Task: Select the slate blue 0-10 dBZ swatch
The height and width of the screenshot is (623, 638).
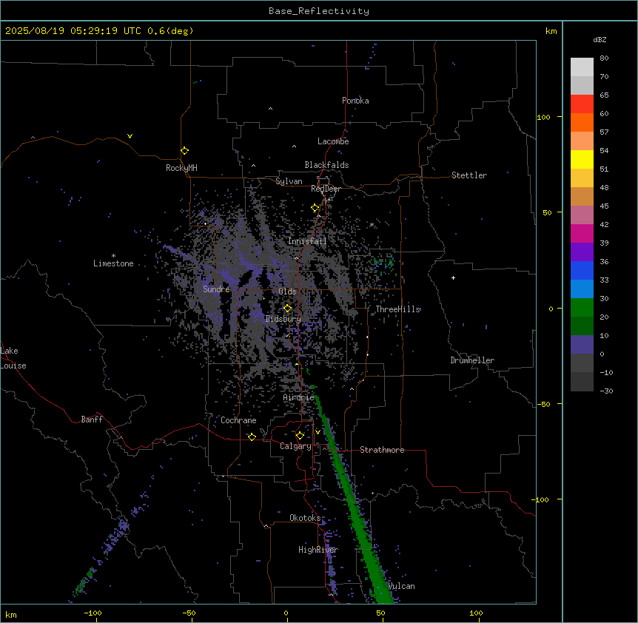Action: (x=582, y=345)
